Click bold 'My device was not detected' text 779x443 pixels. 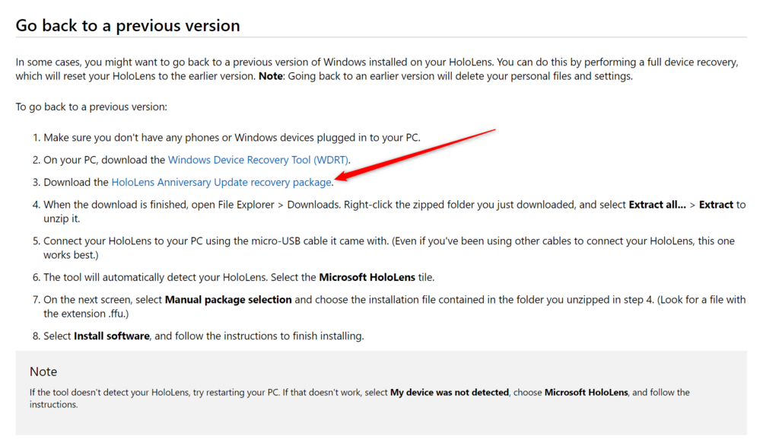(450, 392)
